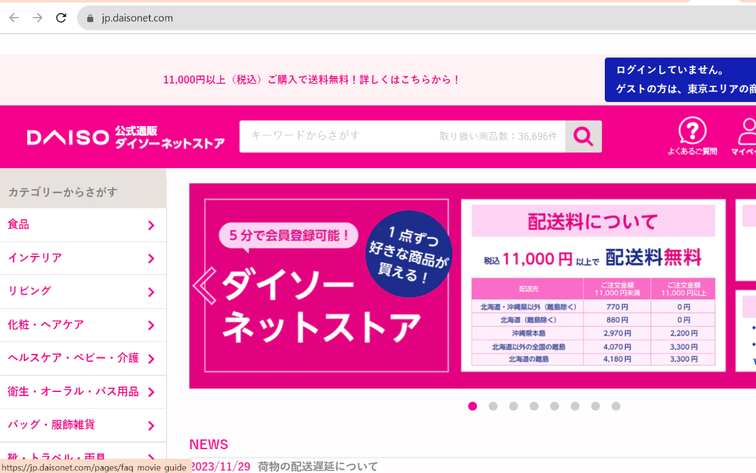The width and height of the screenshot is (756, 473).
Task: Select the eighth carousel dot
Action: [x=616, y=406]
